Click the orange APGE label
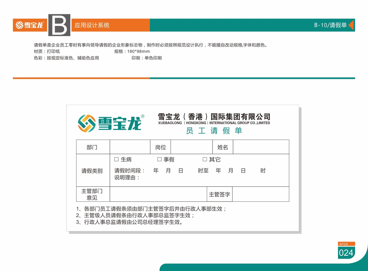368x271 pixels. pos(346,244)
